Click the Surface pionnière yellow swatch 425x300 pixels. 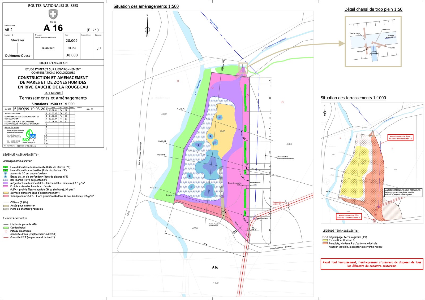[x=6, y=193]
